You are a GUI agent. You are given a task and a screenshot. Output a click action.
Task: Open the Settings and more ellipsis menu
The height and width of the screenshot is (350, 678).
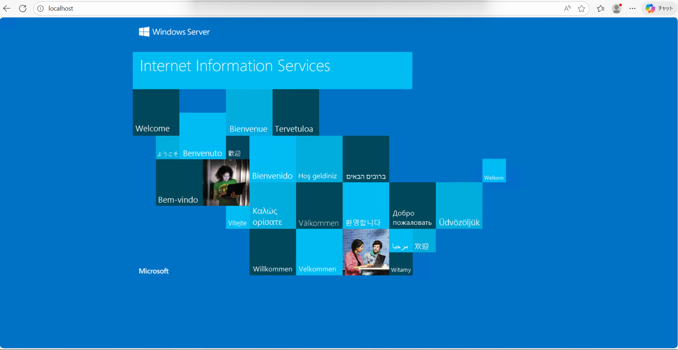click(633, 9)
